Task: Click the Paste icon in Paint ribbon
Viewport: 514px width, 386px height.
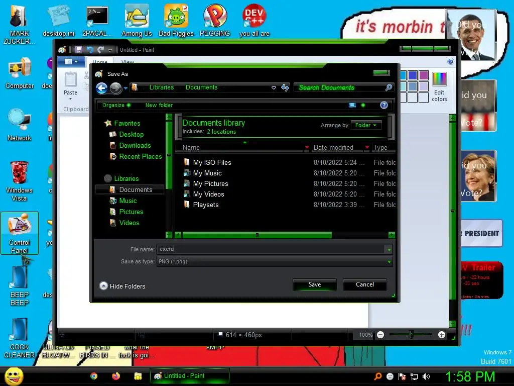Action: [x=70, y=80]
